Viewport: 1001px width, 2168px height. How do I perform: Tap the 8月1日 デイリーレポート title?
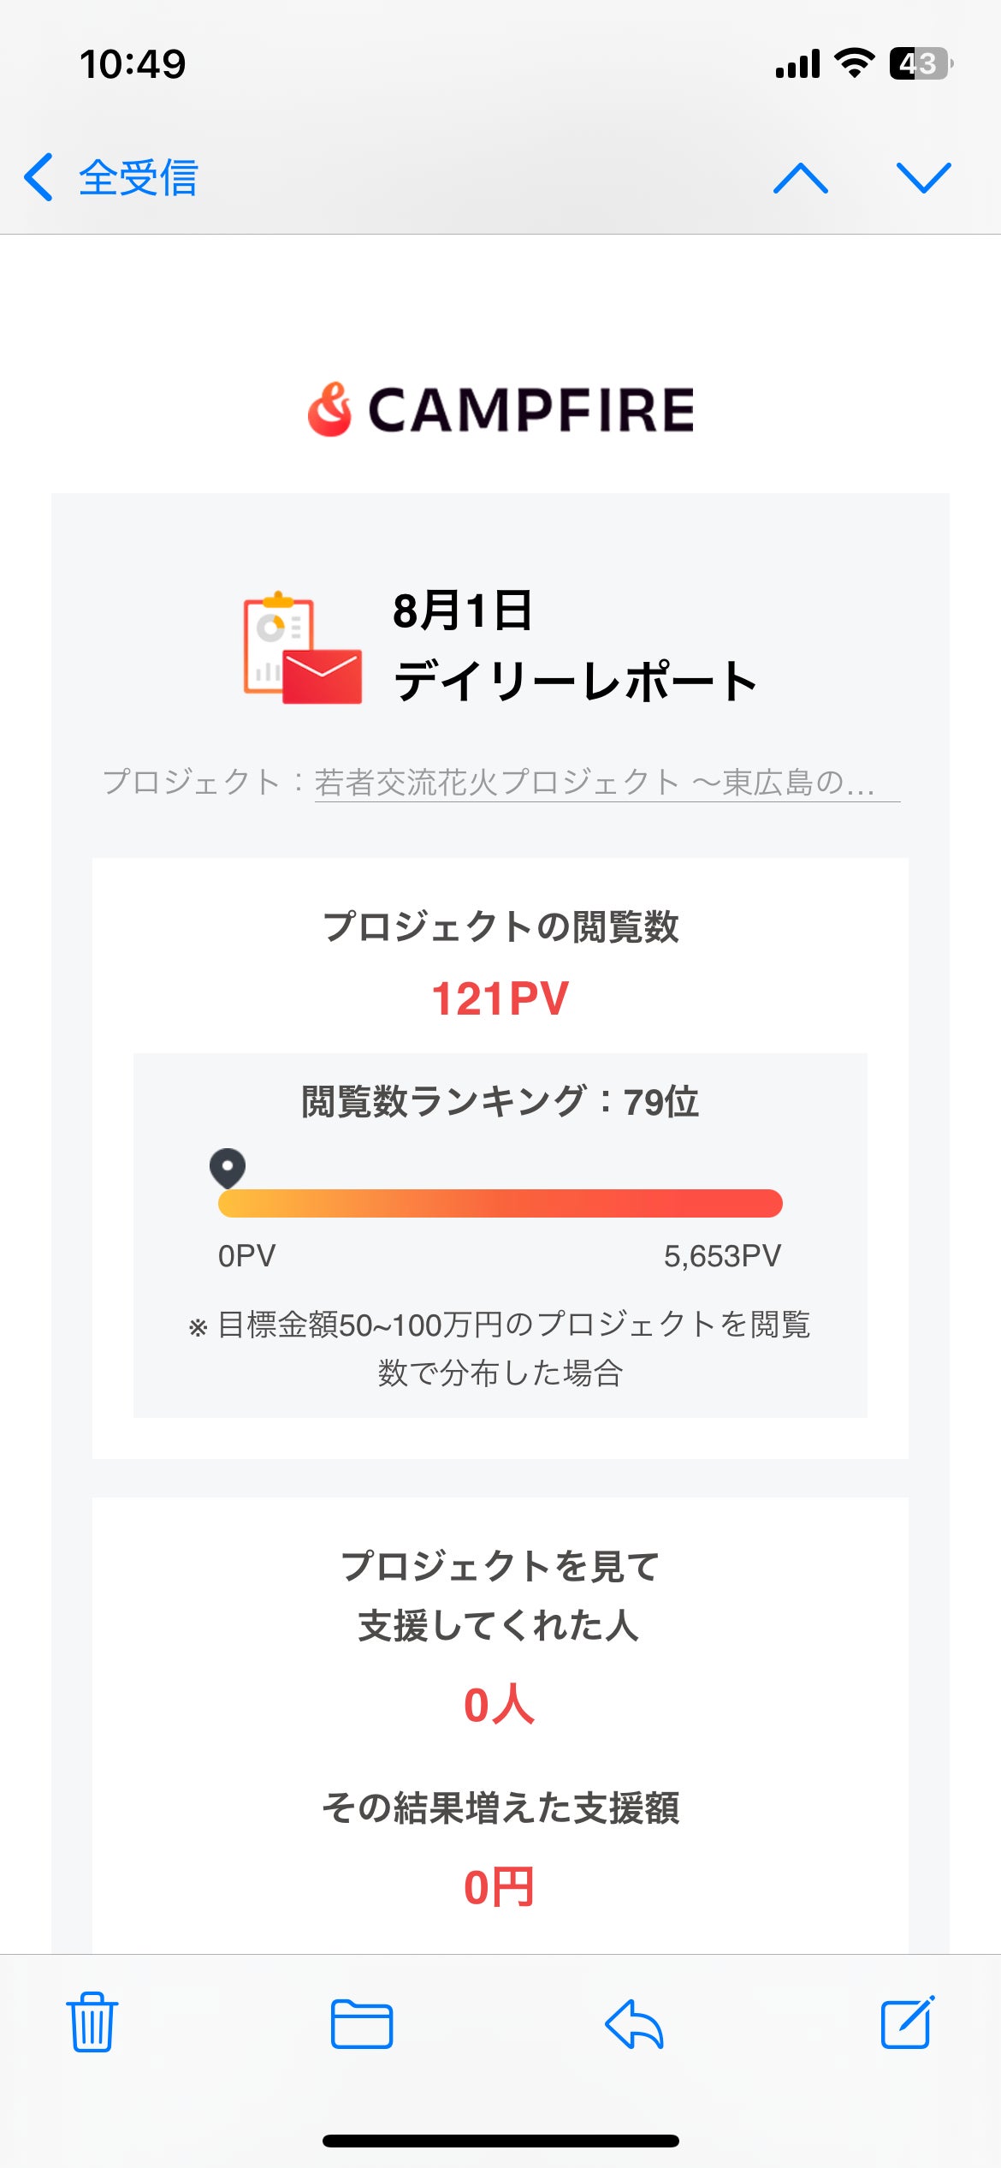pos(574,647)
